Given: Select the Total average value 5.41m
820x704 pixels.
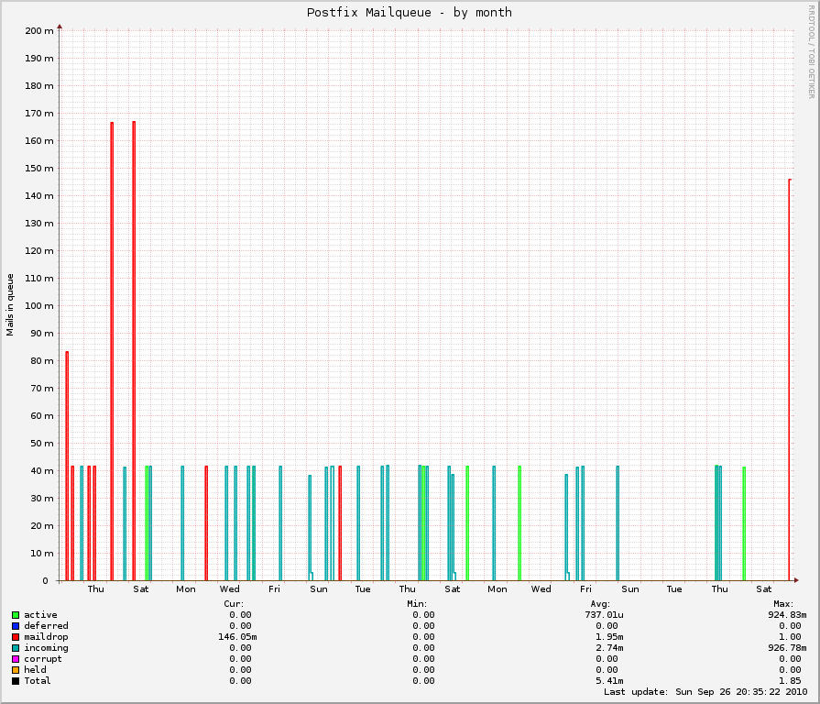Looking at the screenshot, I should click(x=609, y=681).
